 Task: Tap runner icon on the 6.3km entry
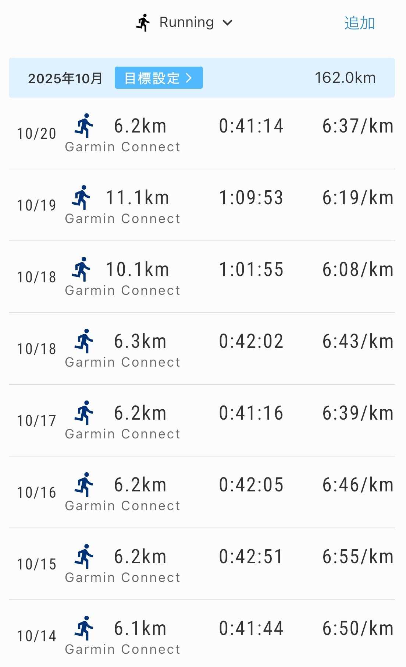click(x=84, y=341)
